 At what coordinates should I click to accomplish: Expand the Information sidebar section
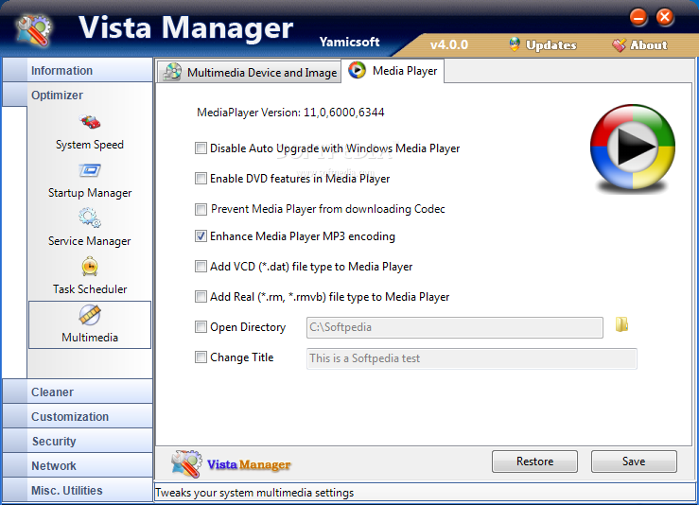click(x=78, y=70)
